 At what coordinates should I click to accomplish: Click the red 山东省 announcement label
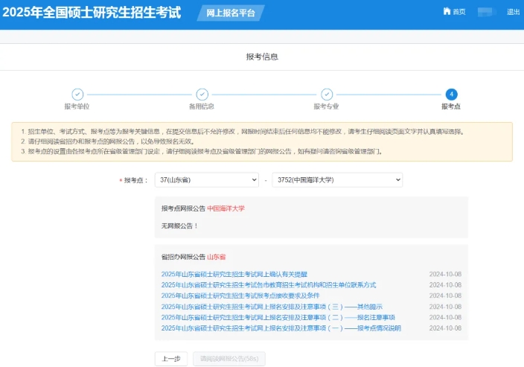tap(217, 257)
